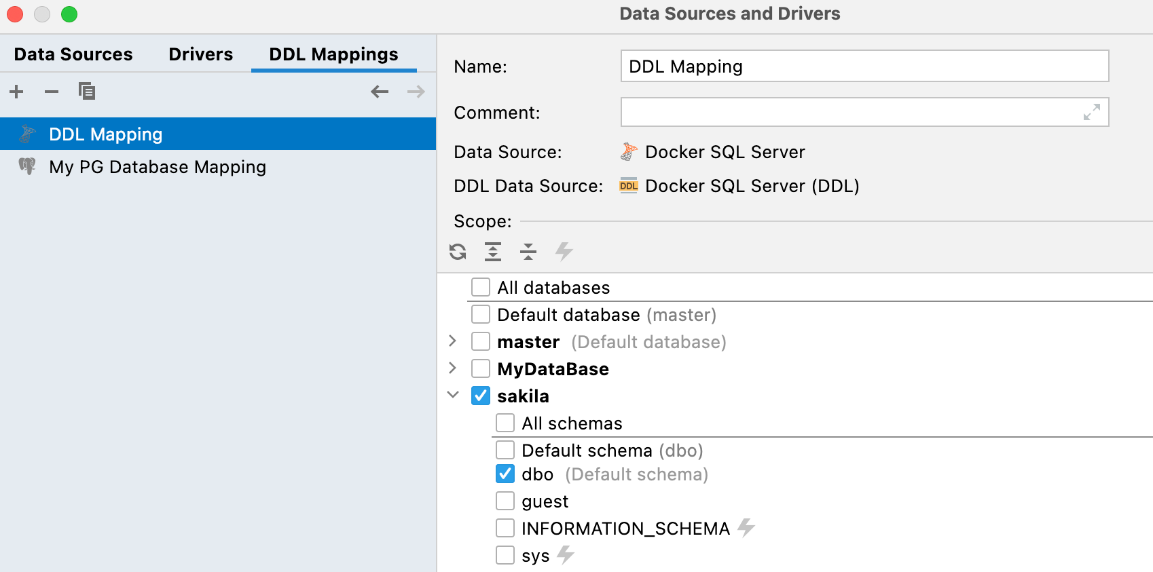This screenshot has width=1153, height=572.
Task: Check the guest schema checkbox
Action: click(x=505, y=501)
